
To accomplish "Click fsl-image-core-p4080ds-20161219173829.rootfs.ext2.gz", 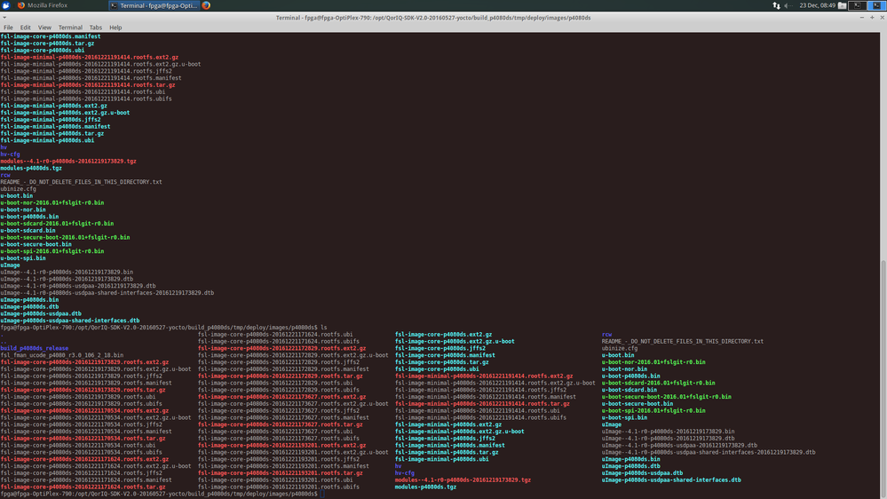I will (x=84, y=362).
